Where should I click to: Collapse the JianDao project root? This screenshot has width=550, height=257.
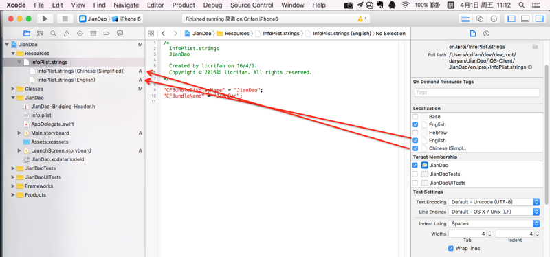click(x=7, y=45)
